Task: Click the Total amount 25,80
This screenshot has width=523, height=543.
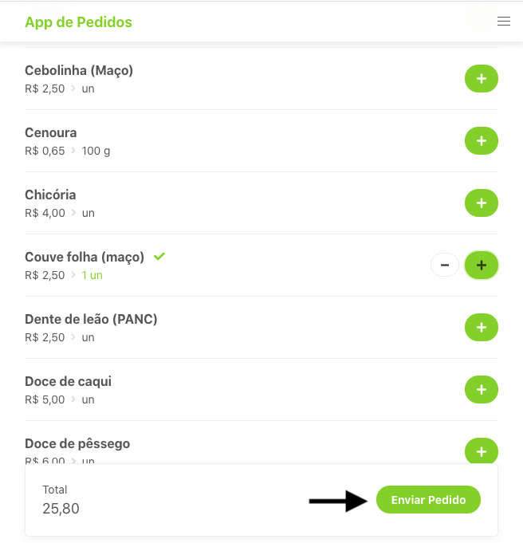Action: (61, 508)
